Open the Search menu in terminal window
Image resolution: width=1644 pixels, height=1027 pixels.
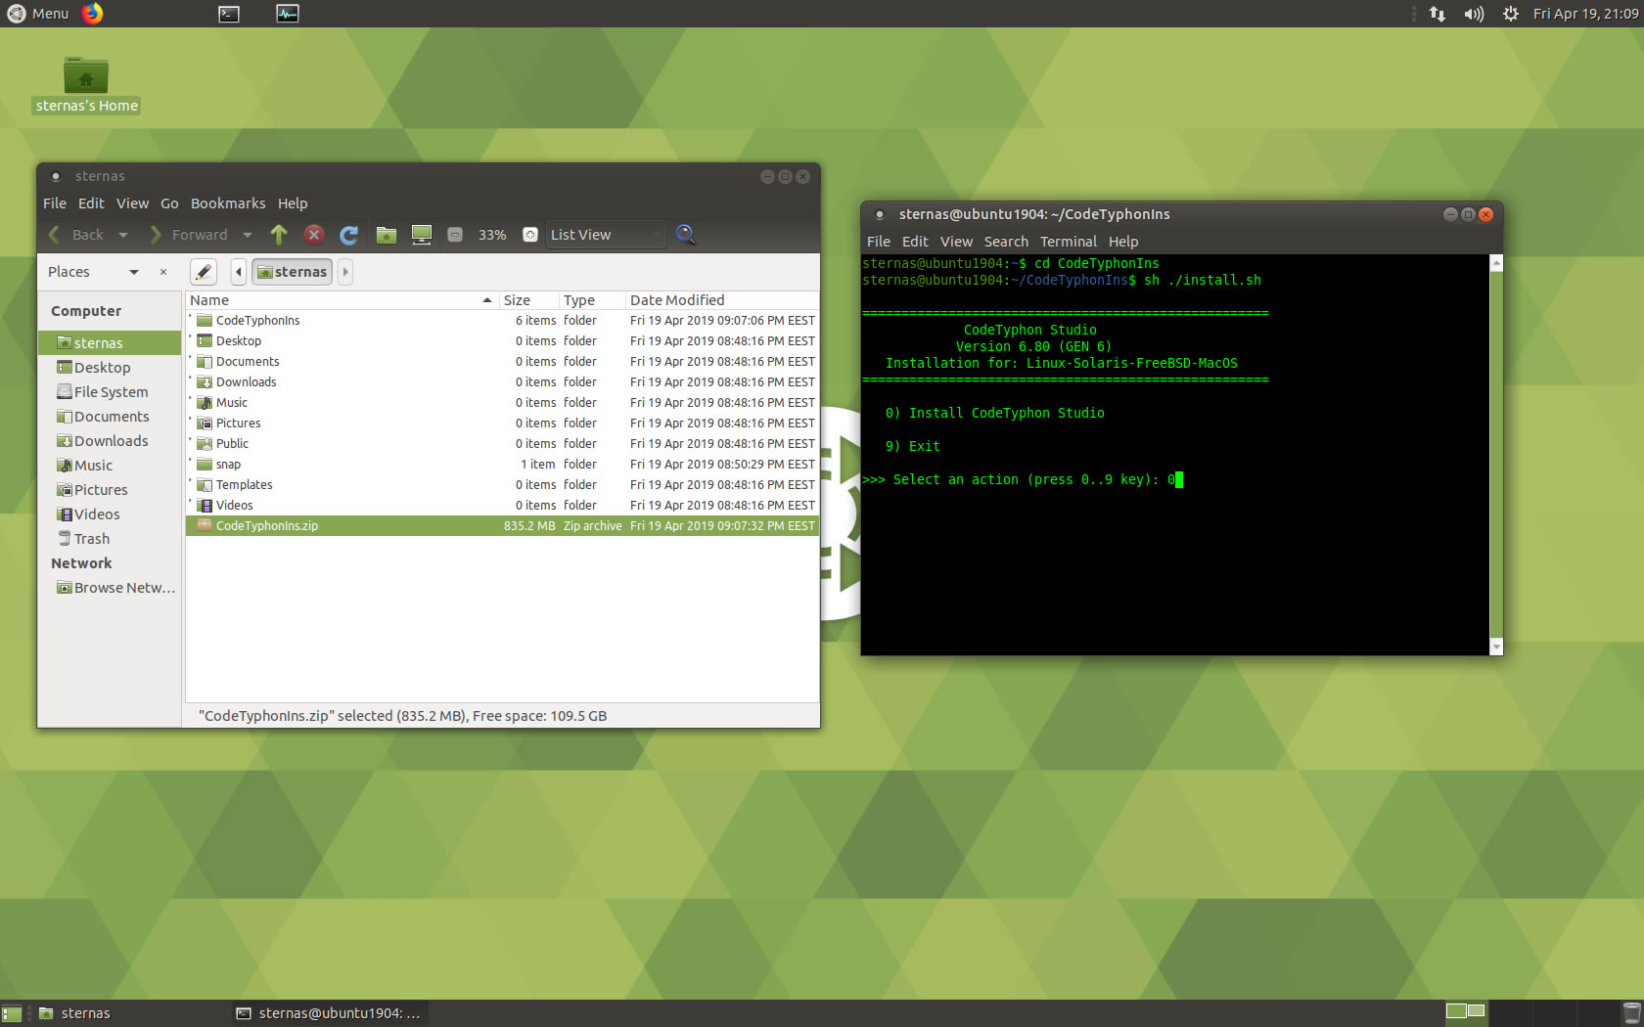click(x=1006, y=242)
